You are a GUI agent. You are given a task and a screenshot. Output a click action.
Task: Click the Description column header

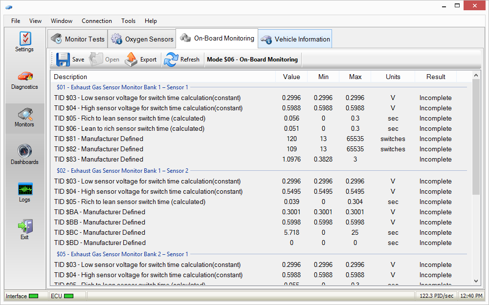[70, 77]
